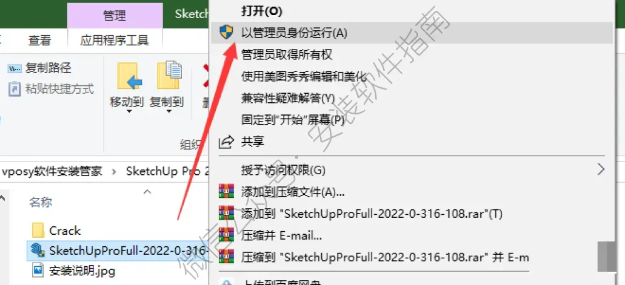Click the 复制路径 icon
Viewport: 625px width, 285px height.
pyautogui.click(x=15, y=68)
